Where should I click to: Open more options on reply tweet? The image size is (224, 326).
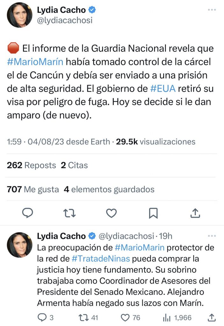coord(212,236)
